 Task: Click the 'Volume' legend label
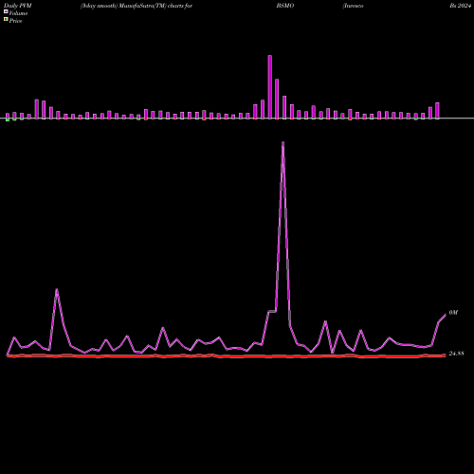(18, 13)
